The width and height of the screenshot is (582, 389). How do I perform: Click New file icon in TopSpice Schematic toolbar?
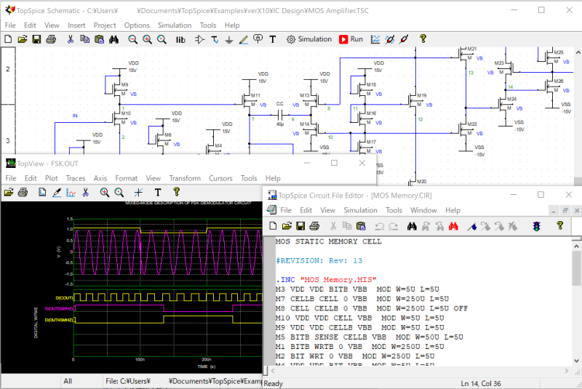[x=8, y=39]
